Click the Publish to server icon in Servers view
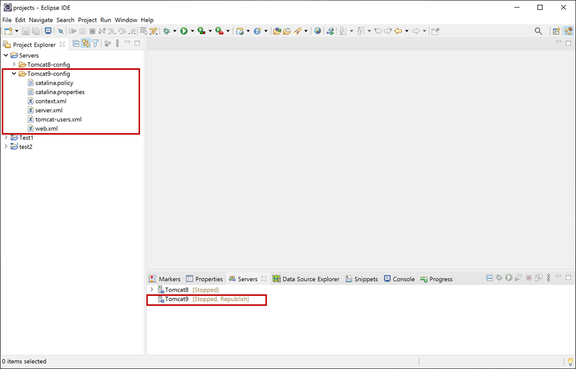Viewport: 576px width, 369px height. click(x=538, y=278)
